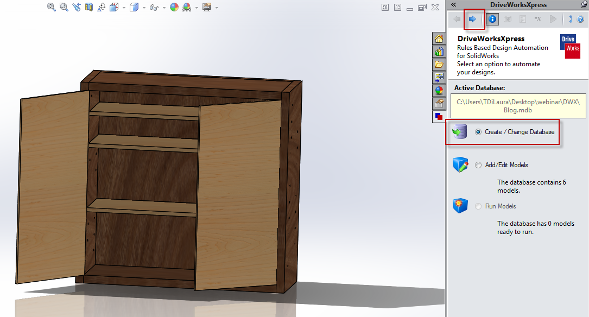Click the cabinet's top shelf
The image size is (589, 317).
144,111
